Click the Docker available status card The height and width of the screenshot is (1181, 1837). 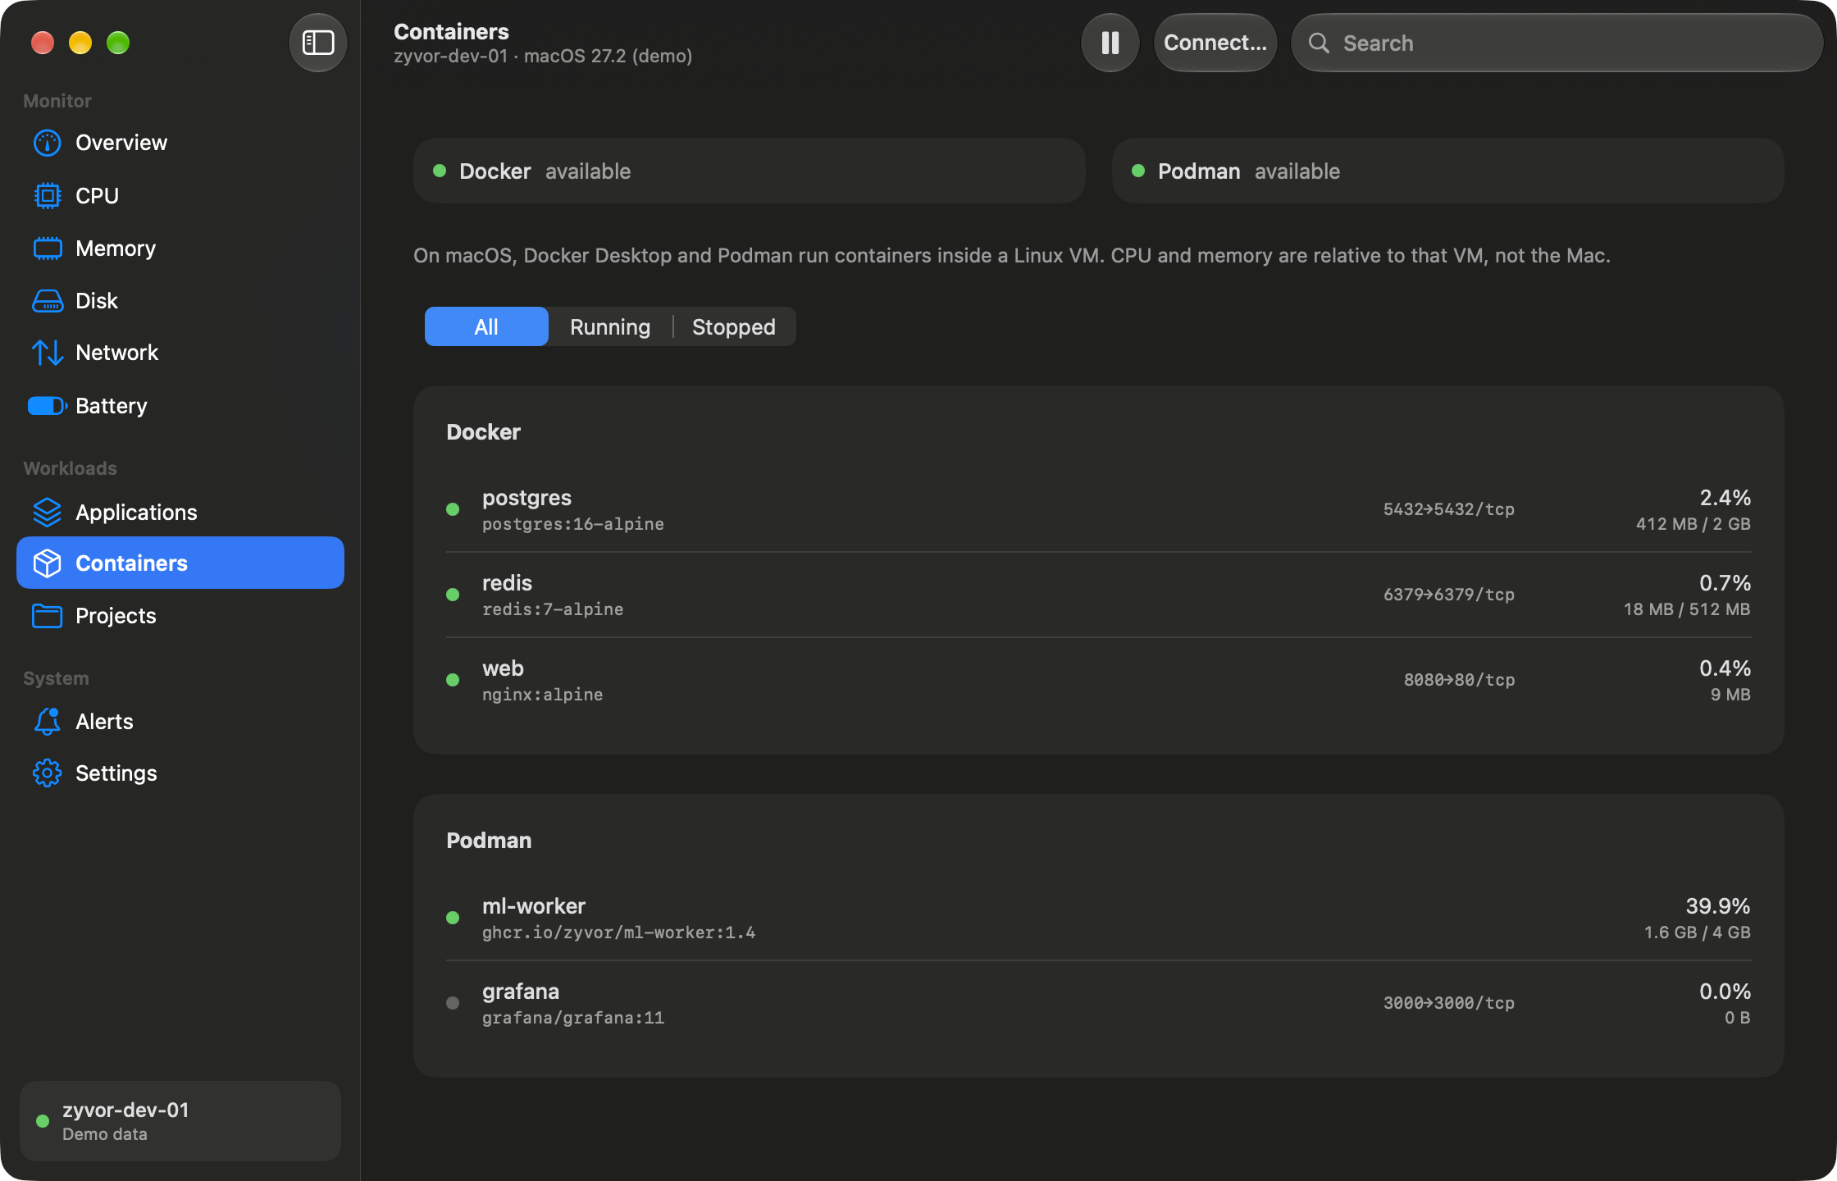point(750,171)
